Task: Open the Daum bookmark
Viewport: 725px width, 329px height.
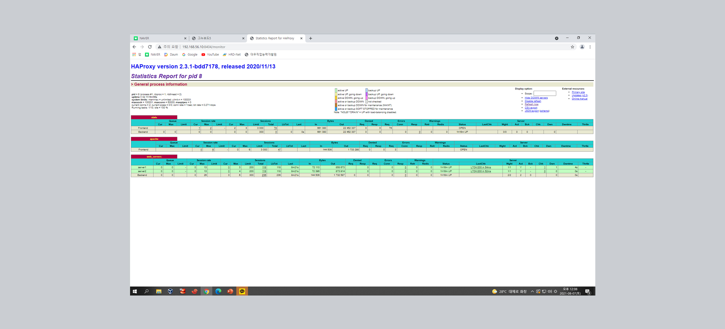Action: click(171, 55)
